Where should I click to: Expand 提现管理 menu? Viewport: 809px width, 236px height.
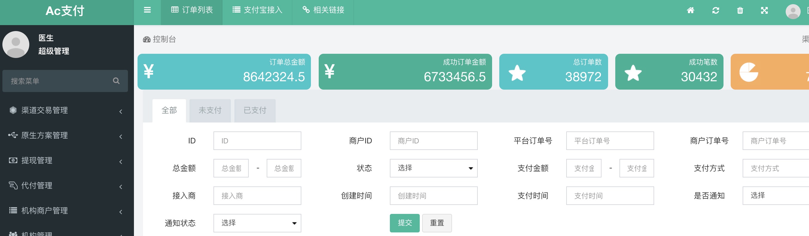(x=67, y=160)
